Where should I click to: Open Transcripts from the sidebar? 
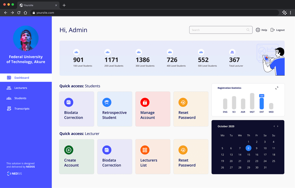tap(22, 108)
